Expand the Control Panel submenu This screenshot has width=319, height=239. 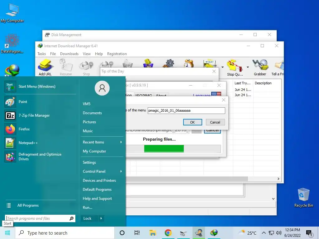click(x=102, y=171)
